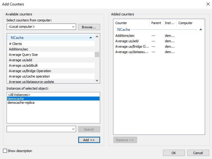Image resolution: width=212 pixels, height=159 pixels.
Task: Click the Remove << button
Action: (125, 140)
